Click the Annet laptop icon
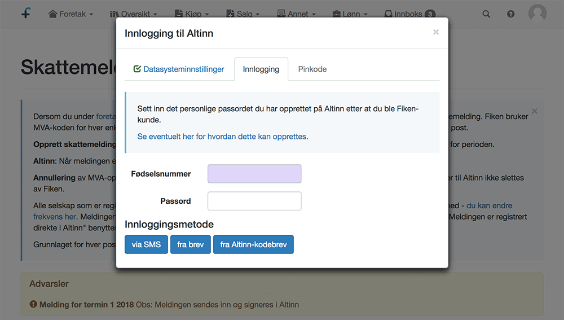Screen dimensions: 564x320 (281, 14)
